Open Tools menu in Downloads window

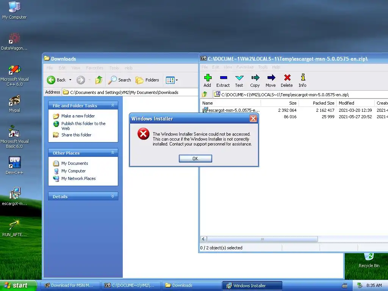coord(114,68)
